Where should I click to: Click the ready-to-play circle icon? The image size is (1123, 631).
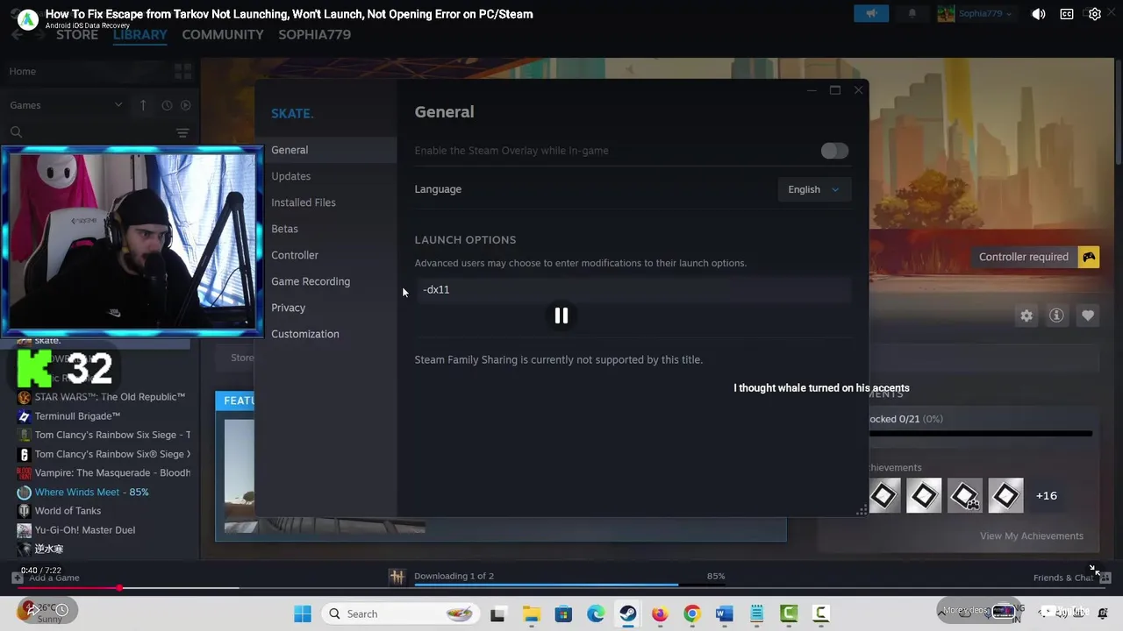pyautogui.click(x=185, y=105)
